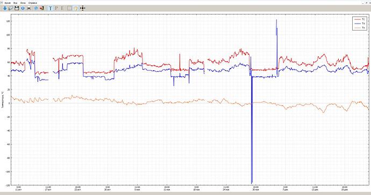Viewport: 371px width, 195px height.
Task: Click the blue line legend entry
Action: click(x=360, y=24)
